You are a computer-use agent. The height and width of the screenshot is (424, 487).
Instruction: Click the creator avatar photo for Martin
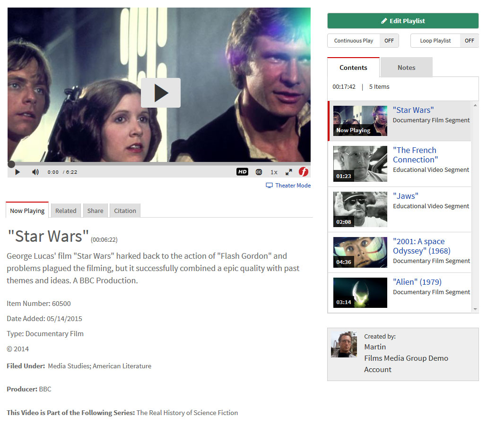pos(344,344)
